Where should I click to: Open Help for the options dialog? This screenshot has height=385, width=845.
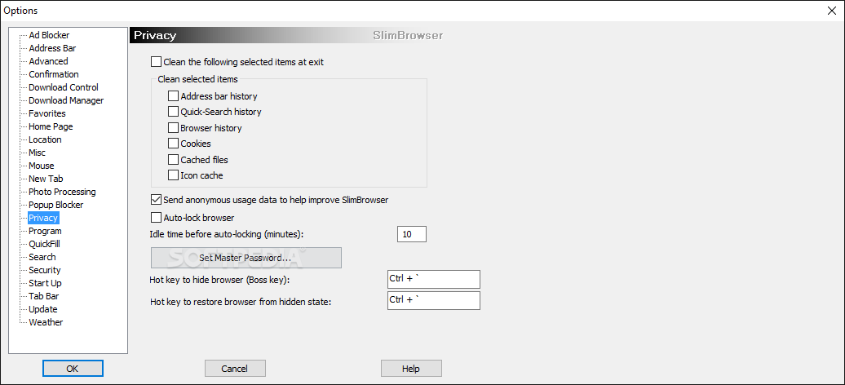tap(411, 369)
